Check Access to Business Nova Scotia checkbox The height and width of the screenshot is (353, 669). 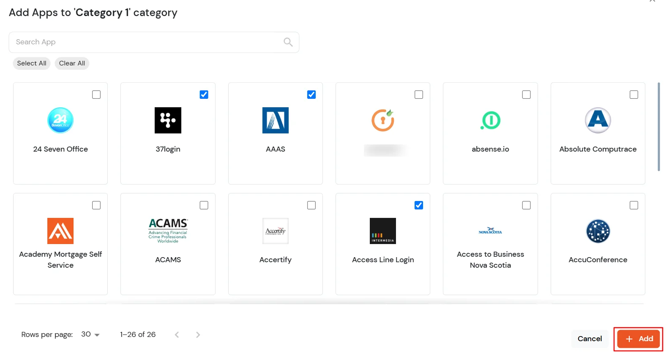coord(526,205)
